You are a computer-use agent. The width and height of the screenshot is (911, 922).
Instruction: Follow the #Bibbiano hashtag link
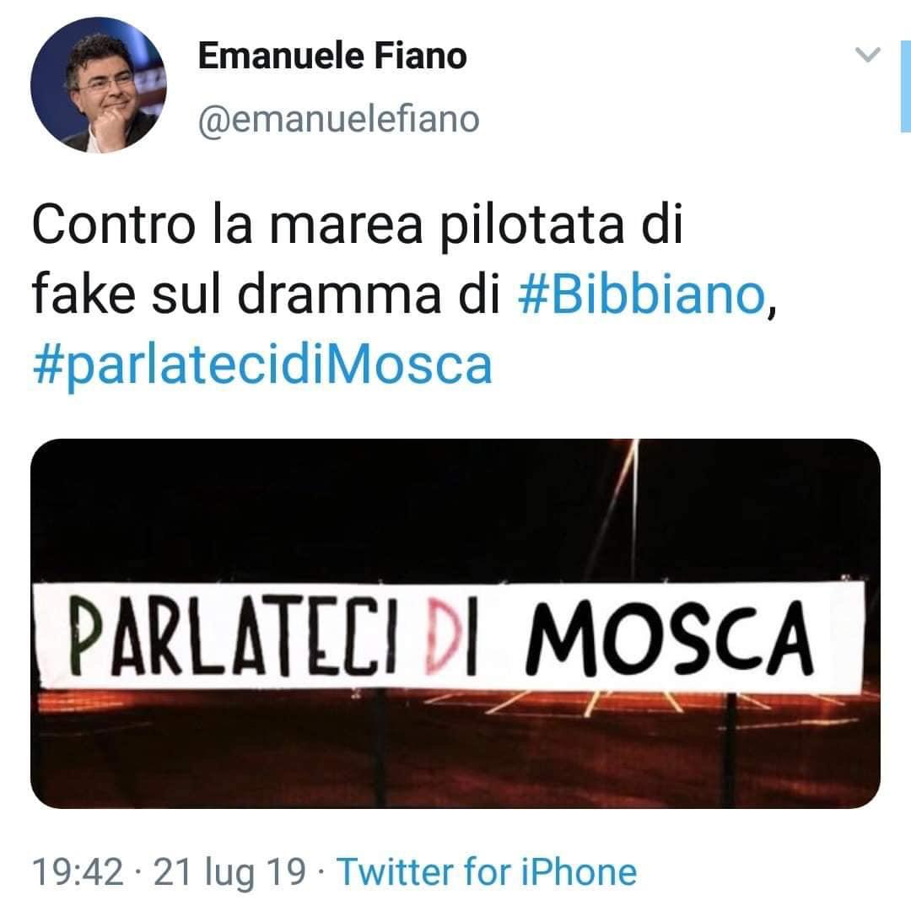click(641, 294)
